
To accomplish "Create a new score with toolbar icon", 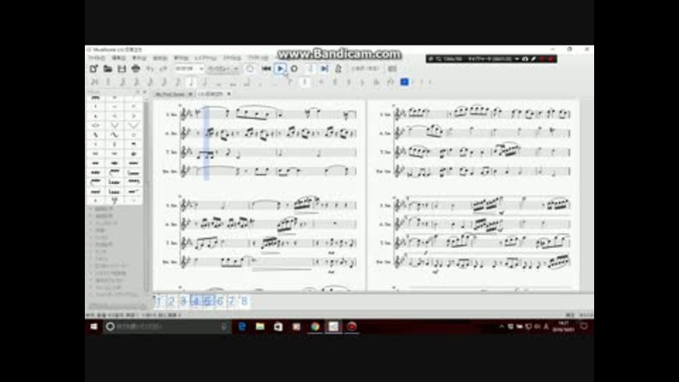I will click(93, 69).
